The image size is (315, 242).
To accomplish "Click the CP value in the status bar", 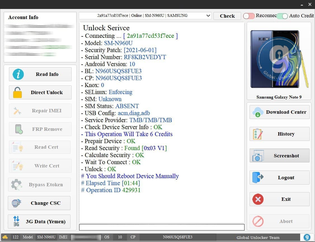I will pyautogui.click(x=178, y=237).
